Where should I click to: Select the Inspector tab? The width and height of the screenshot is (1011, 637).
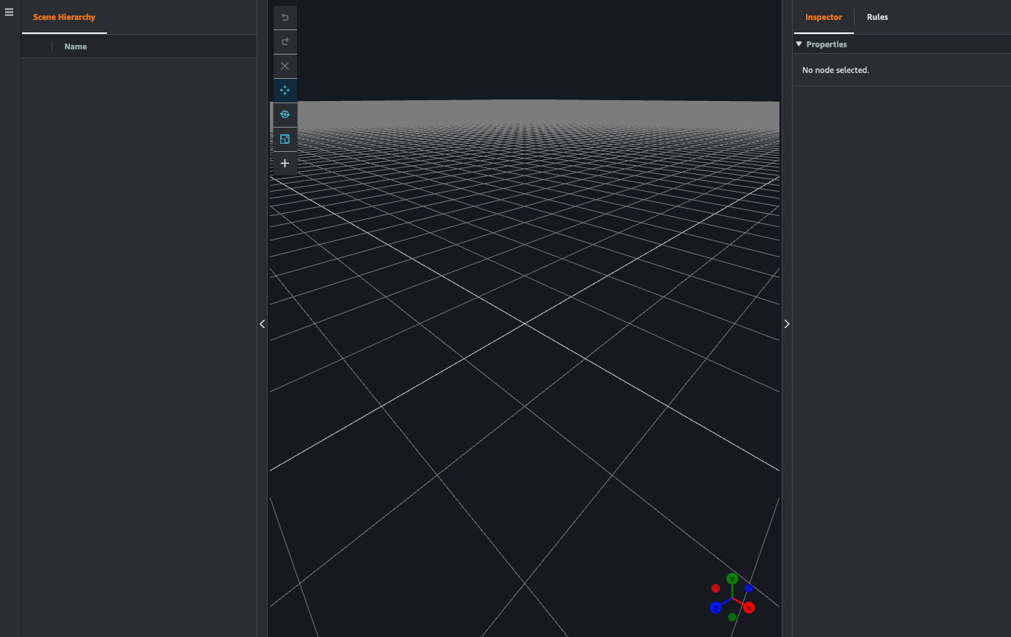[x=823, y=17]
